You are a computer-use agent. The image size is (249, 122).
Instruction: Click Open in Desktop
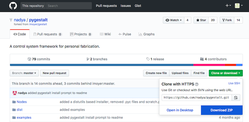(180, 110)
